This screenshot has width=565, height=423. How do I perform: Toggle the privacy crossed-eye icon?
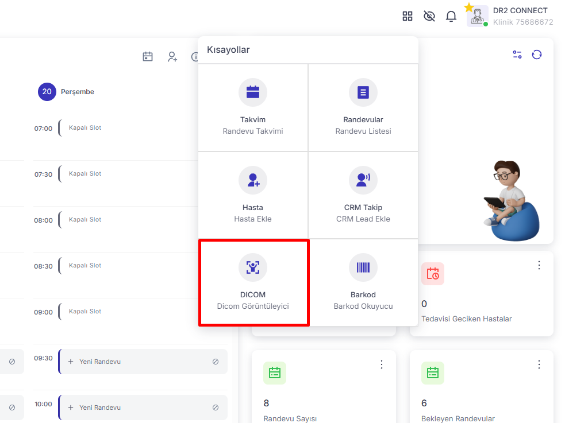tap(429, 16)
